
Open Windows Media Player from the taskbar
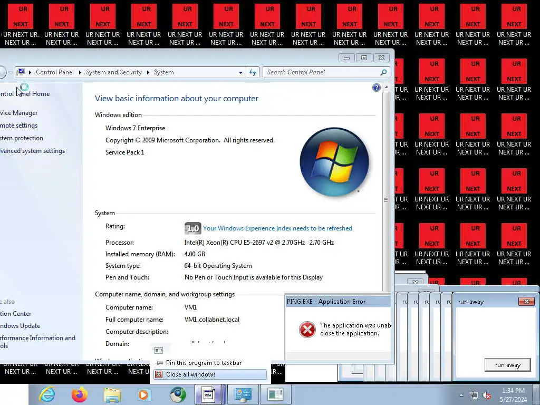click(143, 394)
